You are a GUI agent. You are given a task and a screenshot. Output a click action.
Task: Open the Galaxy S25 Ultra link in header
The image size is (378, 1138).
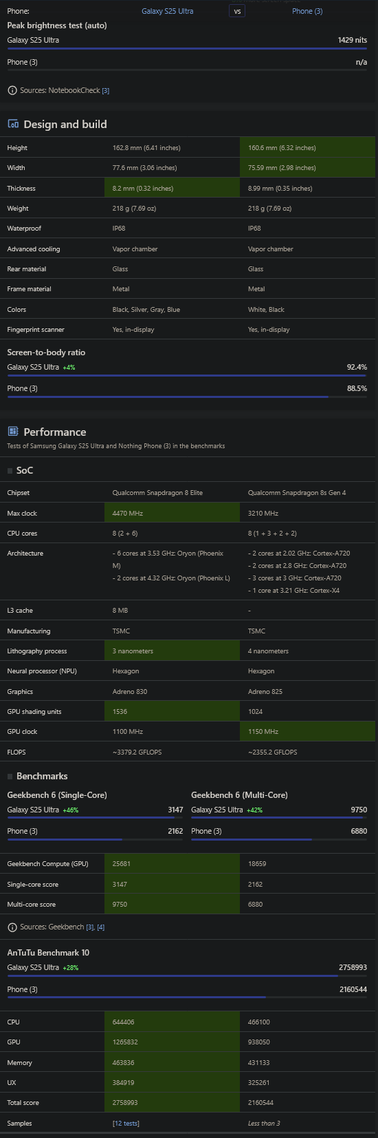167,11
